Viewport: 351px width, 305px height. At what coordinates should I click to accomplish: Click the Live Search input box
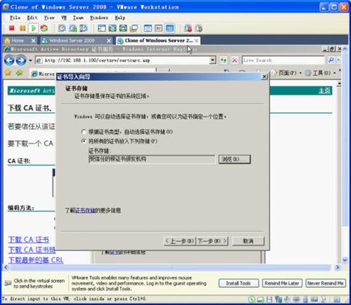tap(283, 60)
